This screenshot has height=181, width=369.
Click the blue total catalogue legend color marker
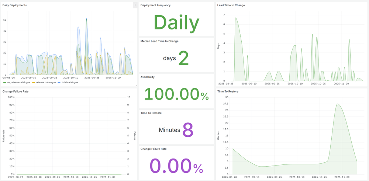[x=59, y=83]
